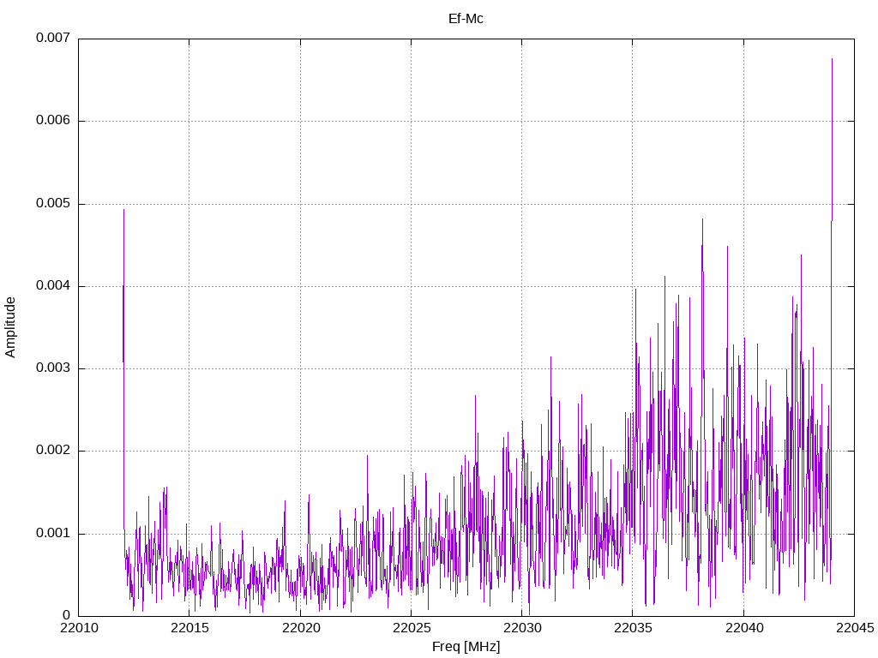Click the tallest spike tip near 22044 MHz
Image resolution: width=878 pixels, height=658 pixels.
tap(832, 59)
